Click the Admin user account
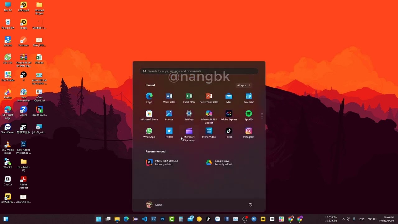The image size is (398, 224). click(155, 205)
